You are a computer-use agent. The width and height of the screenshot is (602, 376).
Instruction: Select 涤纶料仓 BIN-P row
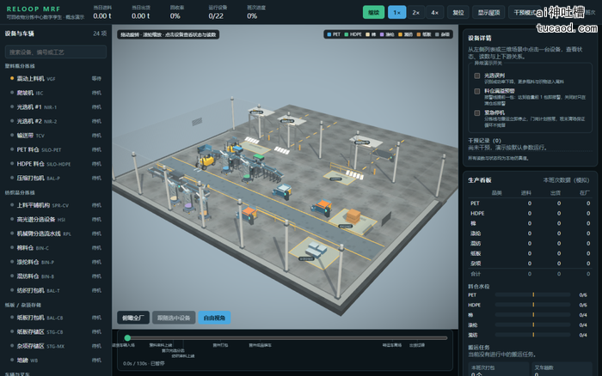click(x=55, y=262)
